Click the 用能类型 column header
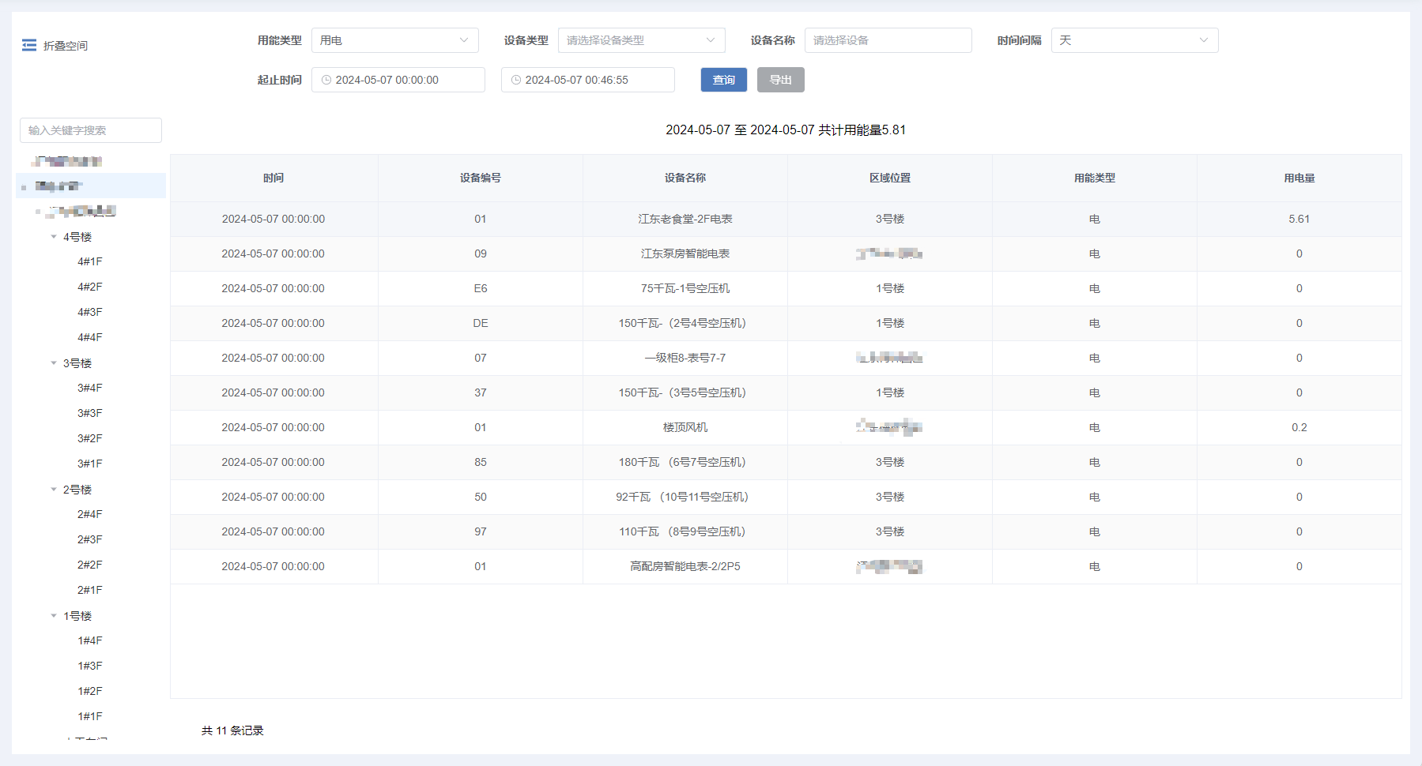 coord(1095,178)
